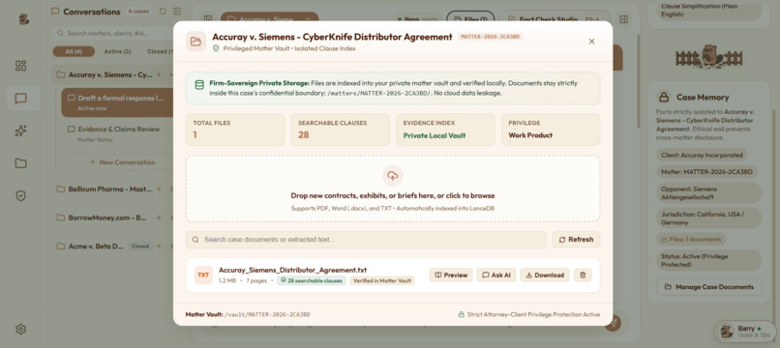
Task: Expand Acme v. Beta case chevron
Action: coord(171,246)
